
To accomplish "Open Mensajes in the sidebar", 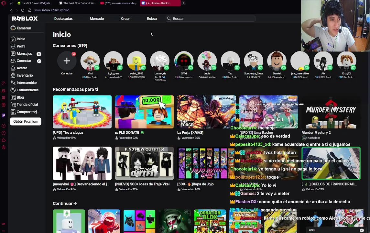I will [21, 54].
